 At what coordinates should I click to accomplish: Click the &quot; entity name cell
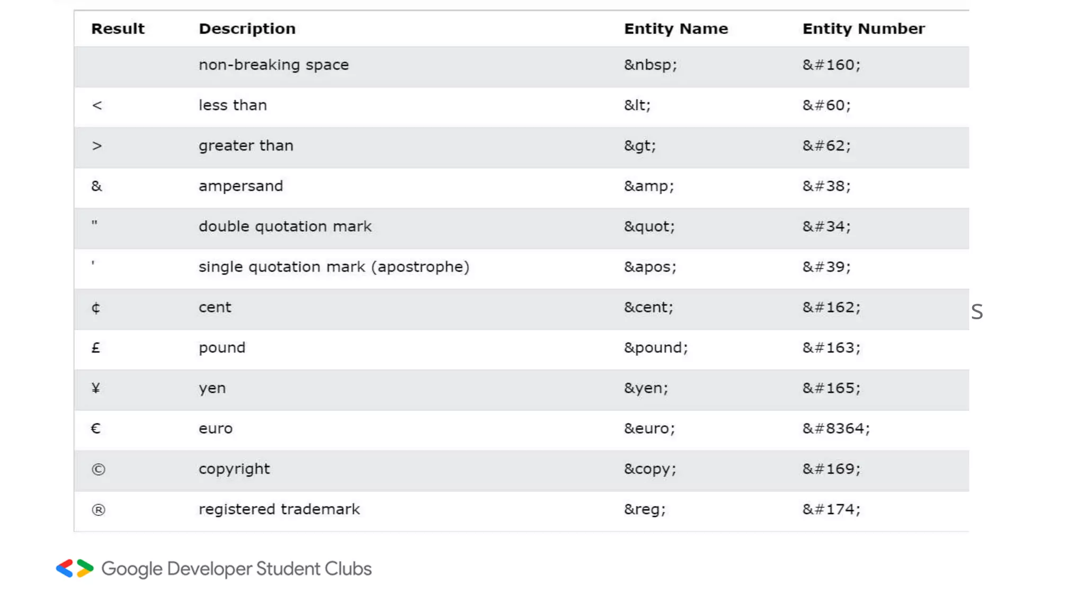tap(649, 227)
